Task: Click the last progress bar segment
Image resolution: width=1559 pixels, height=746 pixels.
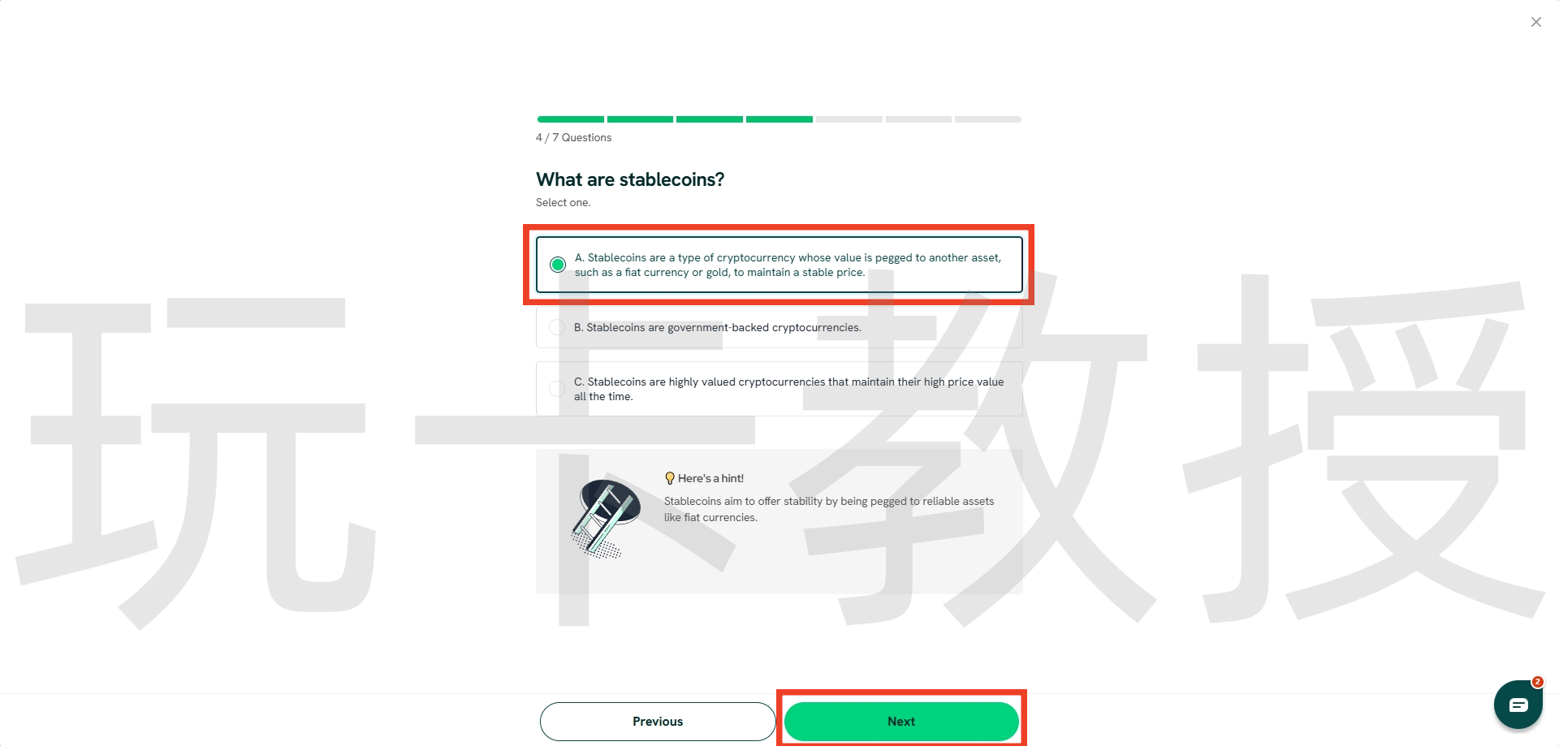Action: pos(988,119)
